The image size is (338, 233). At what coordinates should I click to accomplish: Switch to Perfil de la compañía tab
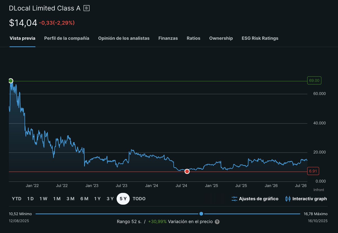(x=67, y=38)
